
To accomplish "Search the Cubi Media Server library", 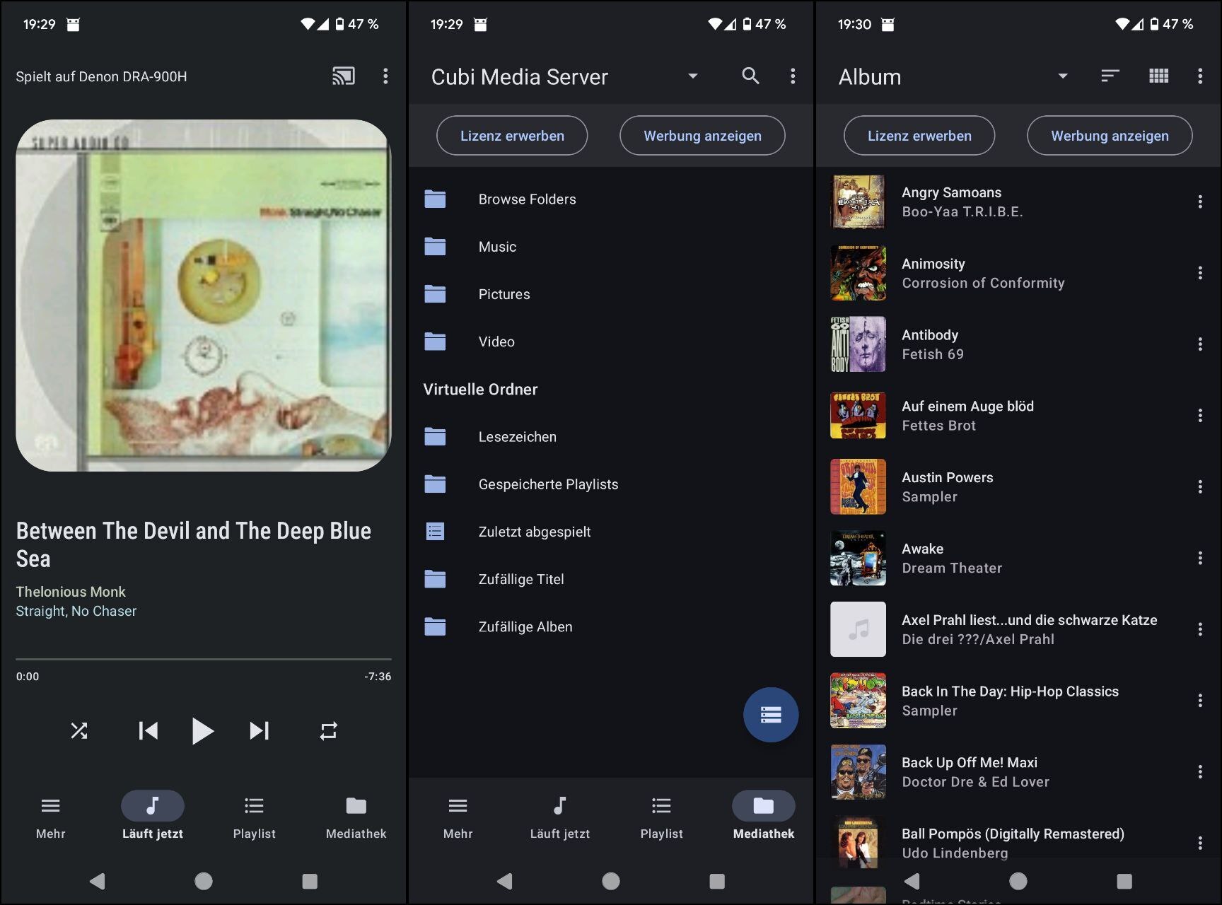I will (750, 76).
